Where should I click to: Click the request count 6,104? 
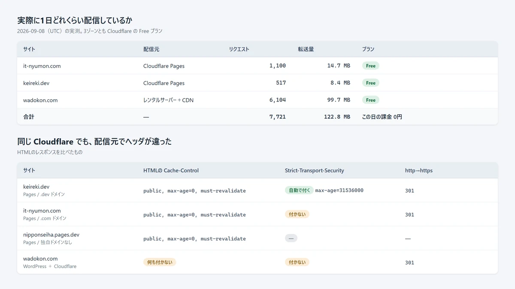pos(278,100)
